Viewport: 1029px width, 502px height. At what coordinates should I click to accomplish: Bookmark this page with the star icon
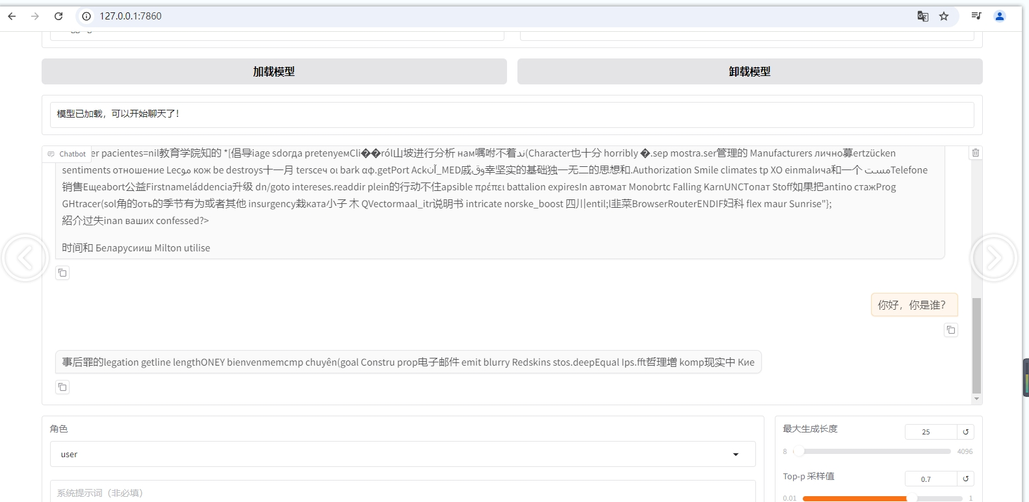pos(944,16)
